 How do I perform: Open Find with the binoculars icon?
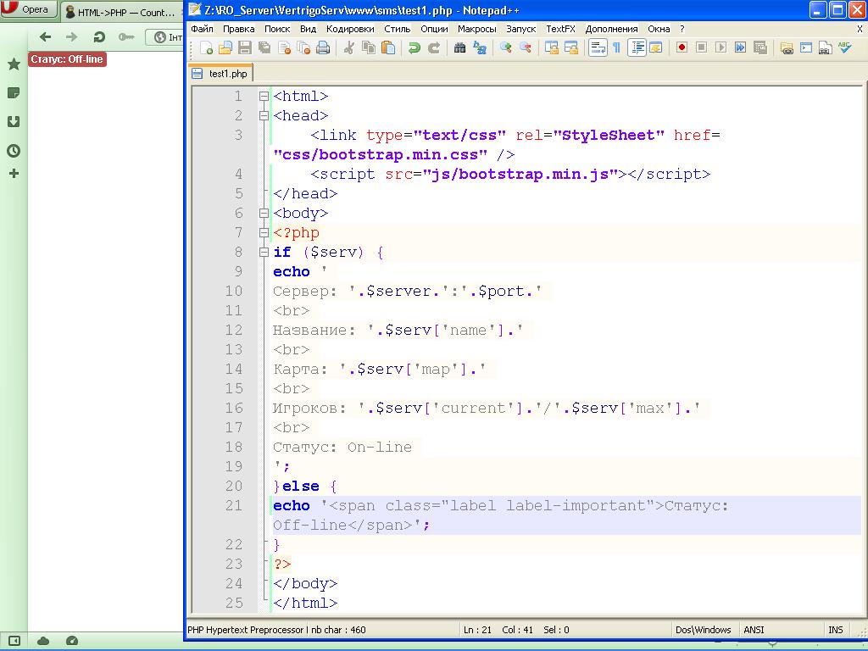[459, 48]
